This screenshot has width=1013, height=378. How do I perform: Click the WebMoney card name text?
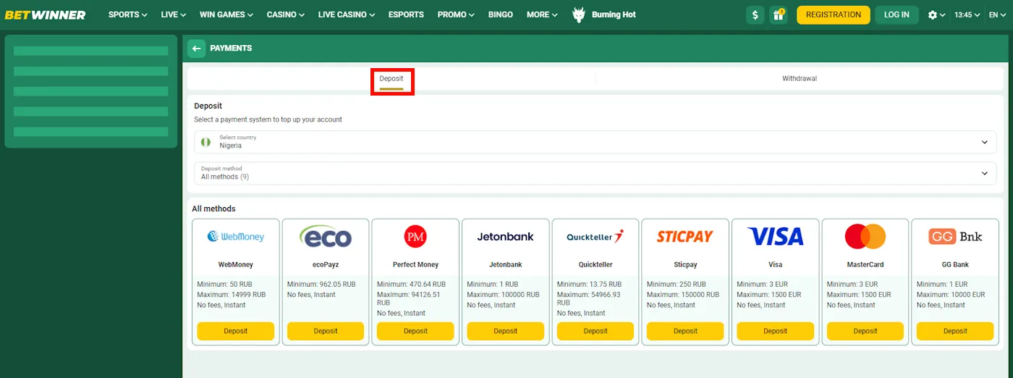pyautogui.click(x=236, y=265)
